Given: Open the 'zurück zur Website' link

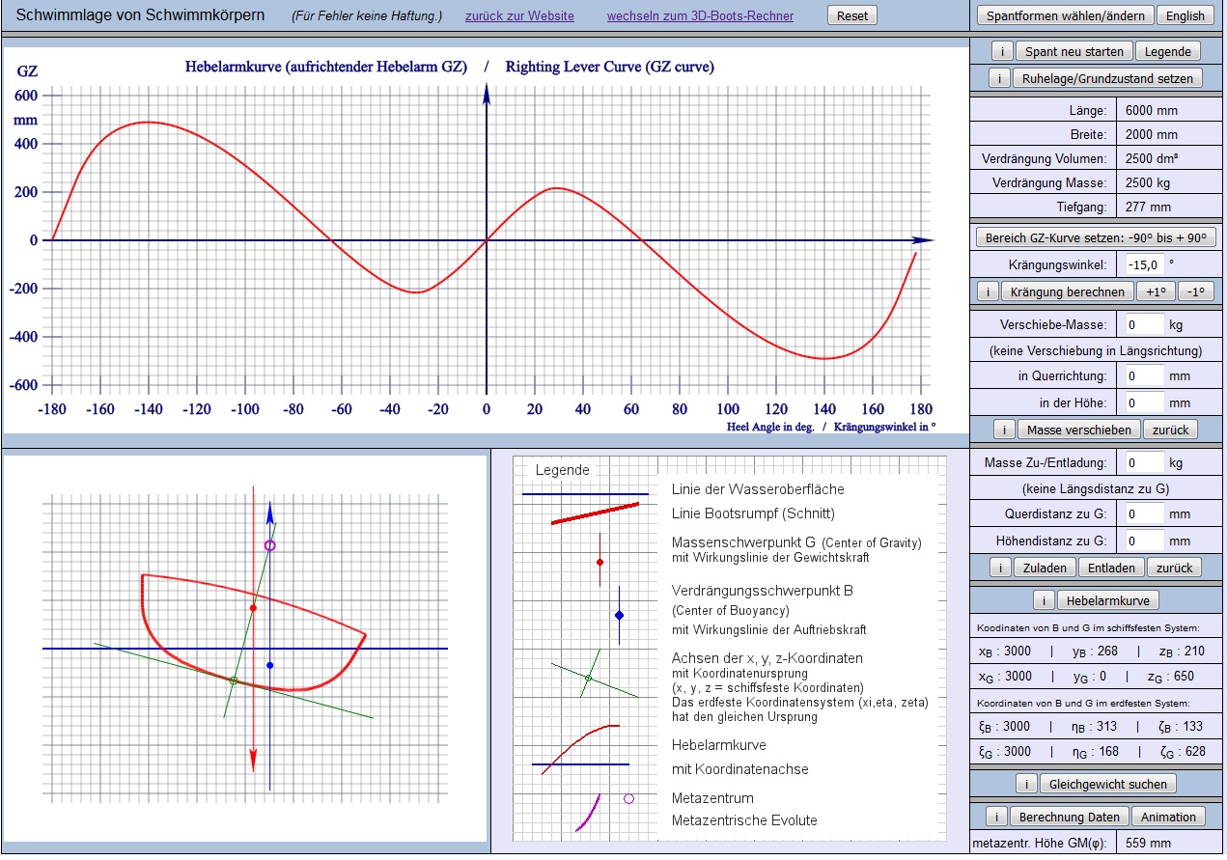Looking at the screenshot, I should 519,16.
